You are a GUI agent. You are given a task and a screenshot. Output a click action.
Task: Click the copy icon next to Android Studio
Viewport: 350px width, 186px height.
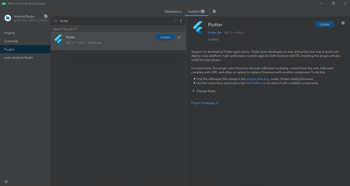46,16
